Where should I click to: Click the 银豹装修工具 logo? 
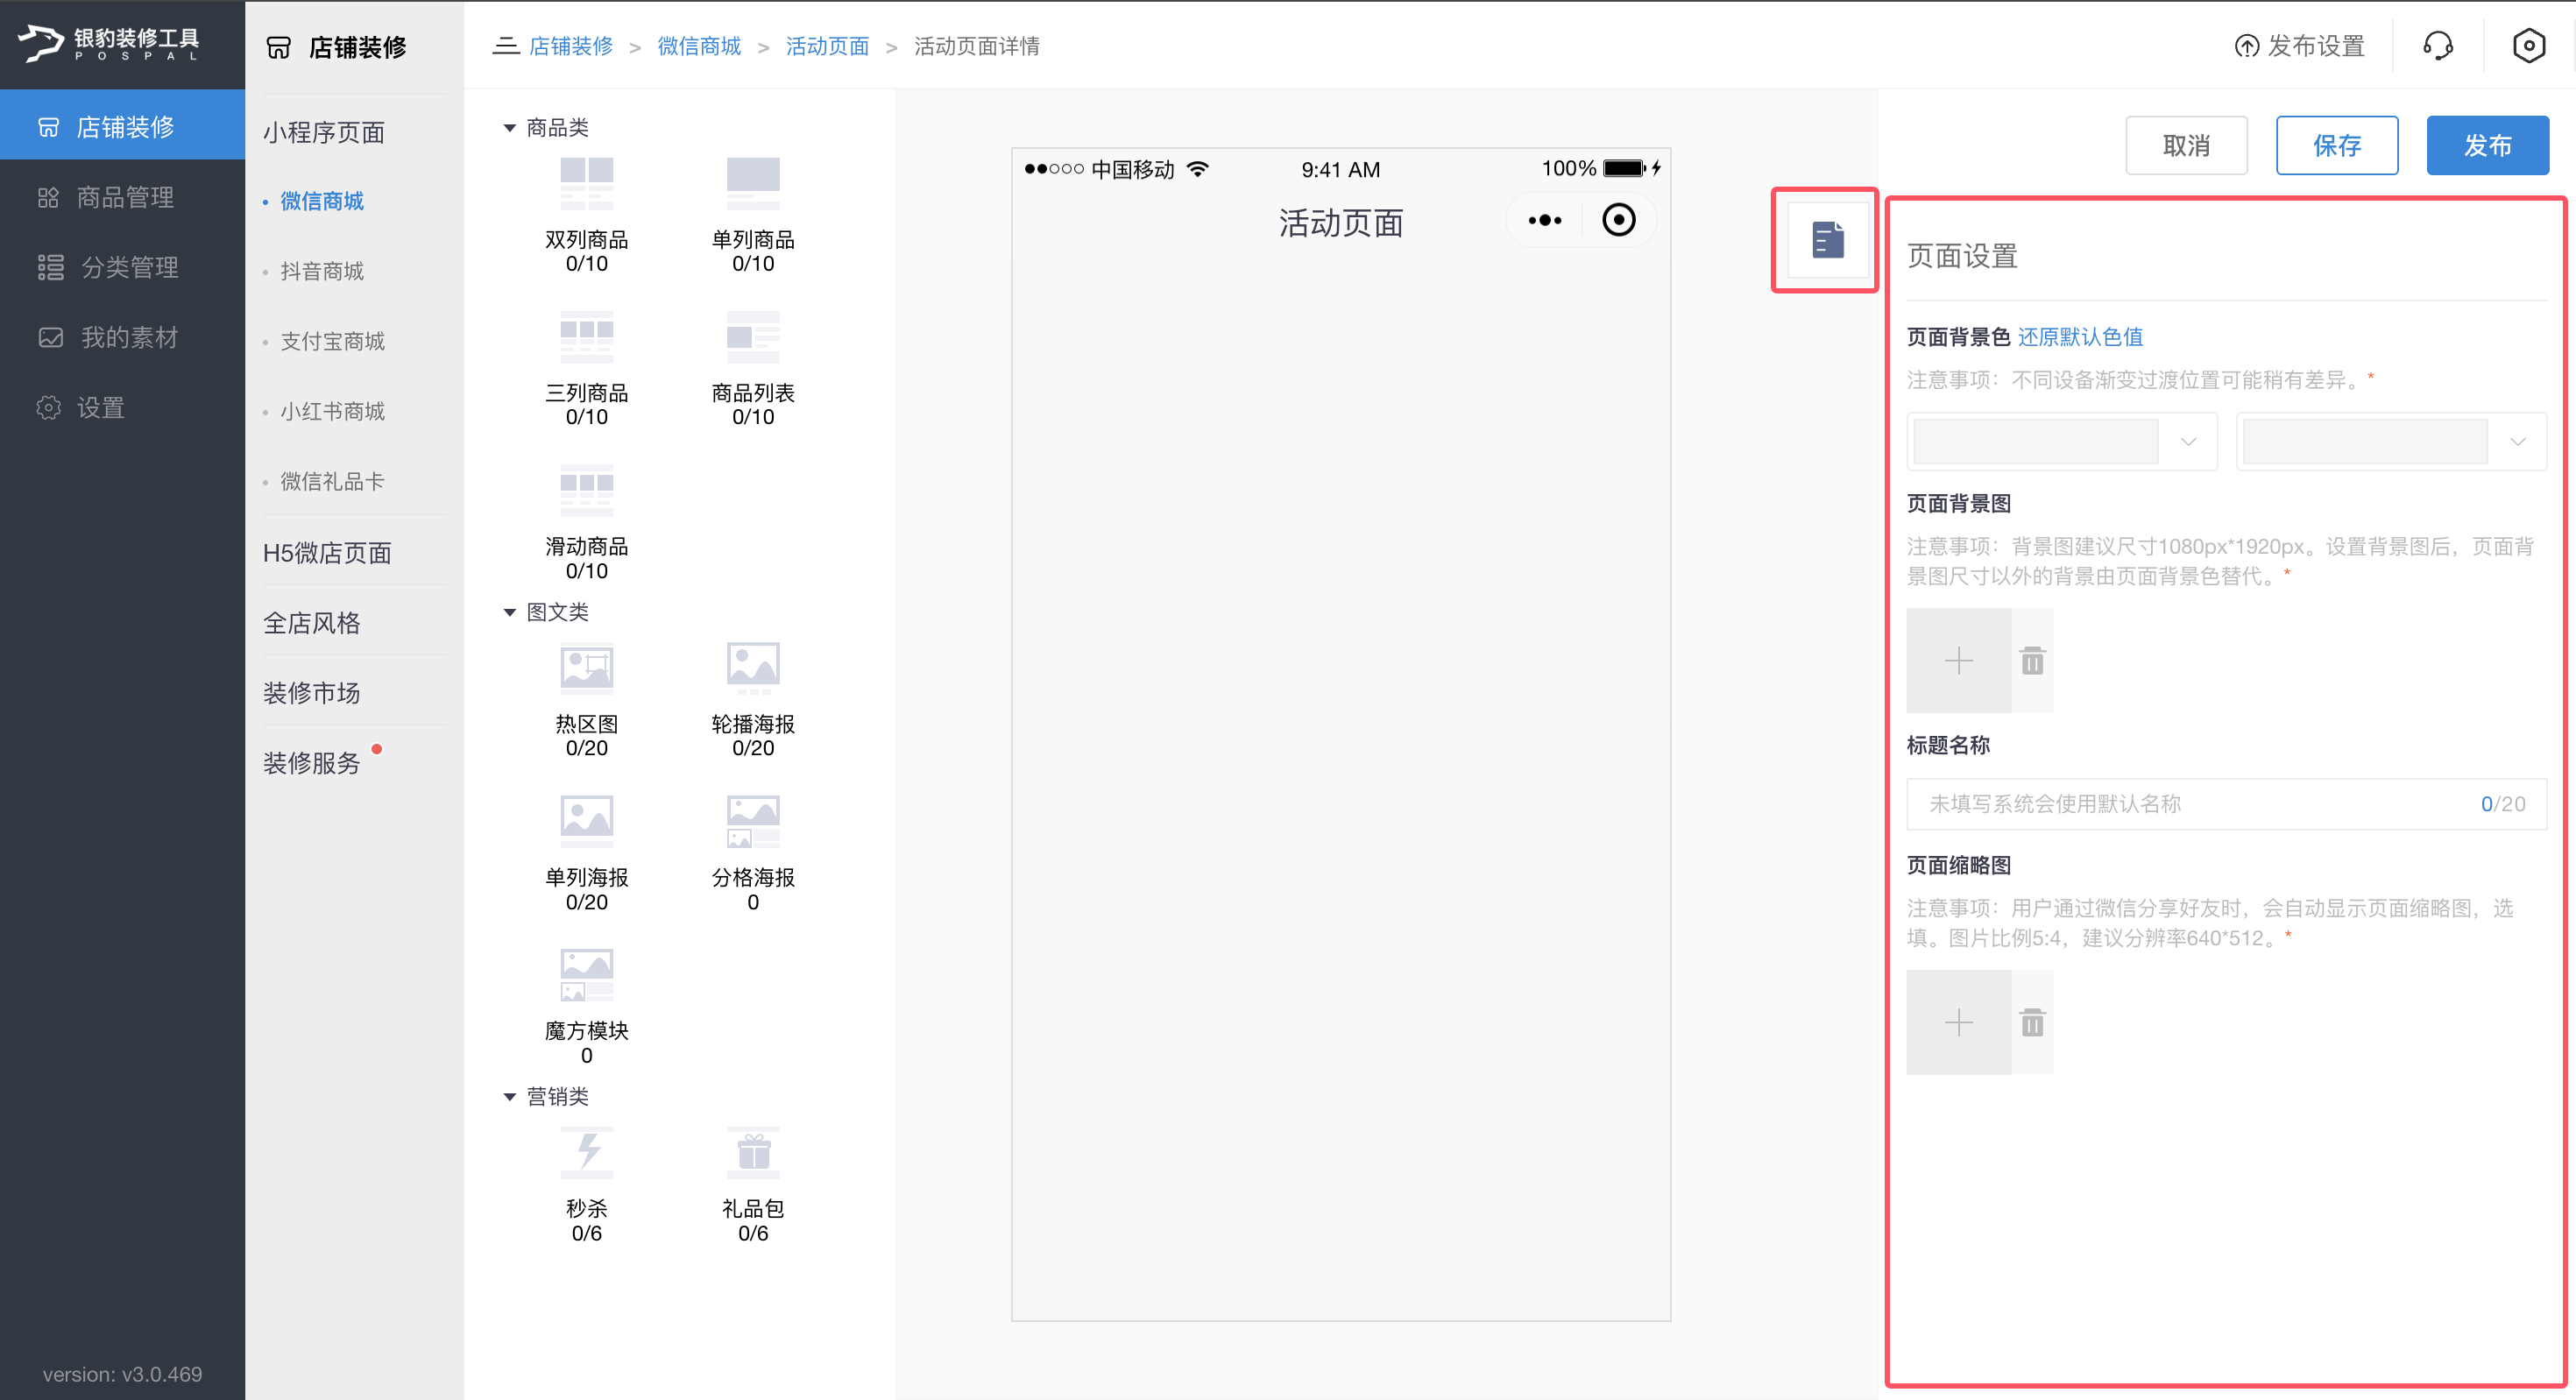(x=108, y=43)
